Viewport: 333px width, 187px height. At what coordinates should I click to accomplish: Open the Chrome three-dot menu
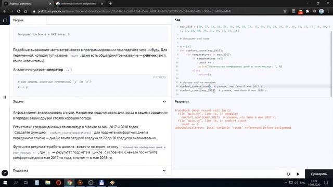click(x=328, y=11)
